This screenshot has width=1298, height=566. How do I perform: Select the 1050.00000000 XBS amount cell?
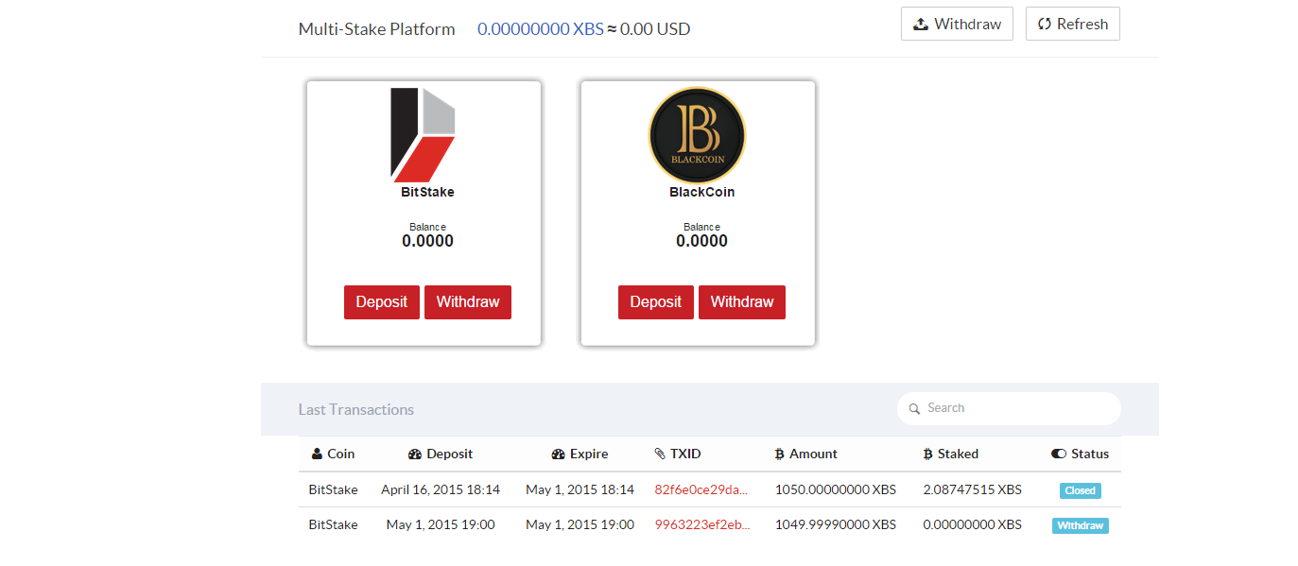(x=836, y=489)
